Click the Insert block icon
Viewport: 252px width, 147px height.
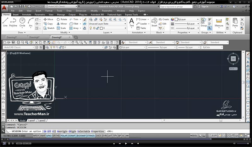154,22
